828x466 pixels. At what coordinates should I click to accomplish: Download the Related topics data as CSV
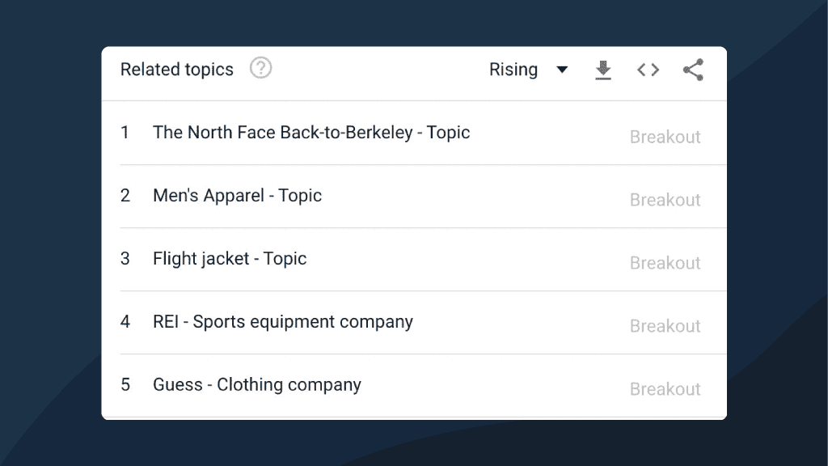pos(603,70)
